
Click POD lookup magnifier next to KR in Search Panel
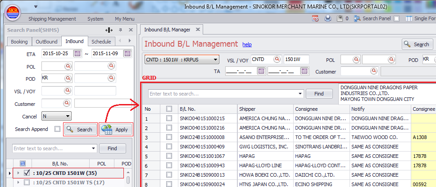click(x=68, y=78)
